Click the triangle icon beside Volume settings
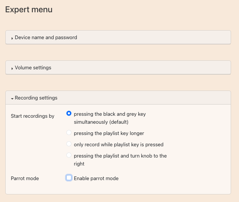Viewport: 239px width, 202px height. tap(12, 68)
